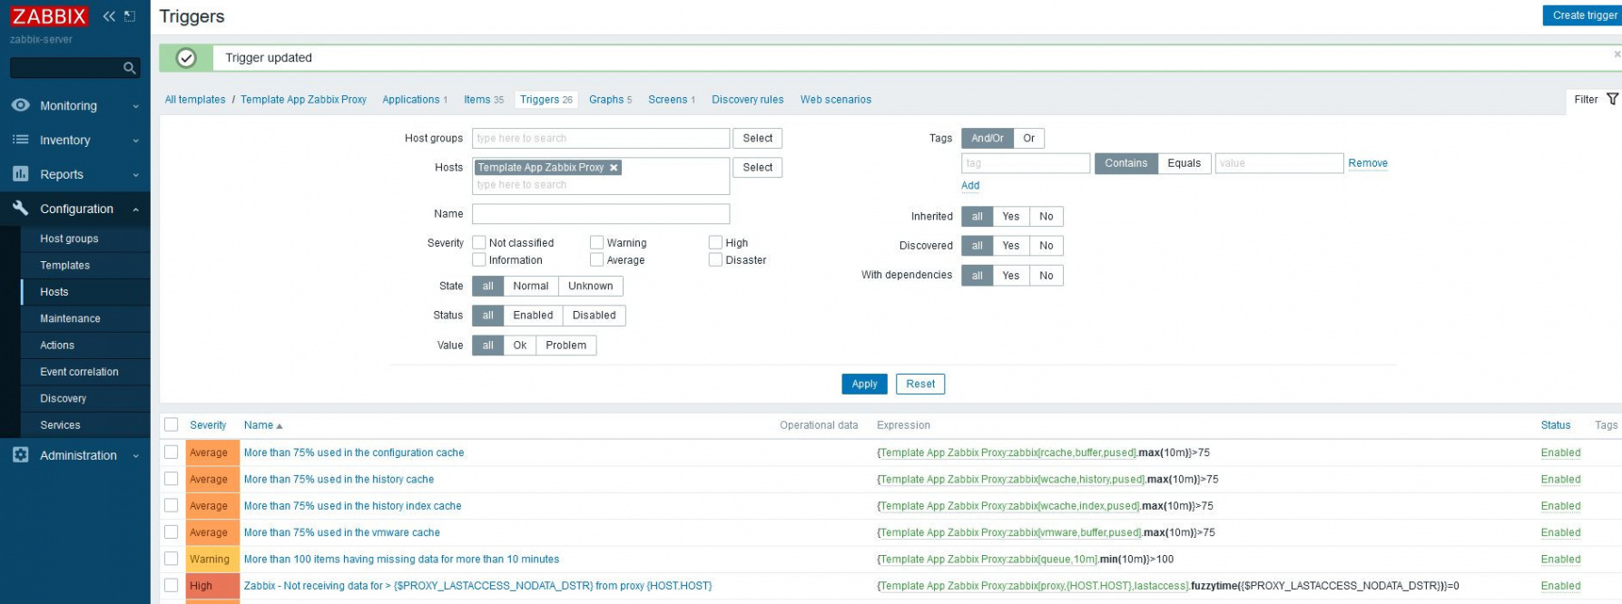
Task: Switch to the Applications tab
Action: (415, 100)
